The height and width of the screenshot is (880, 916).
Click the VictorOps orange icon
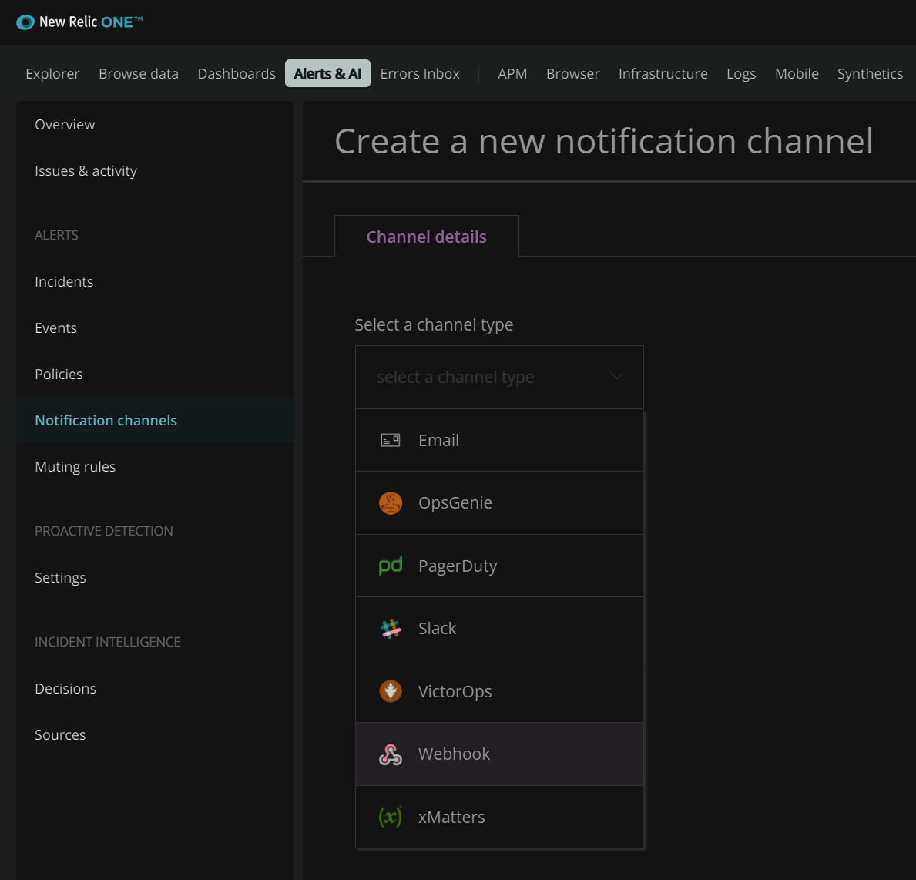[391, 691]
